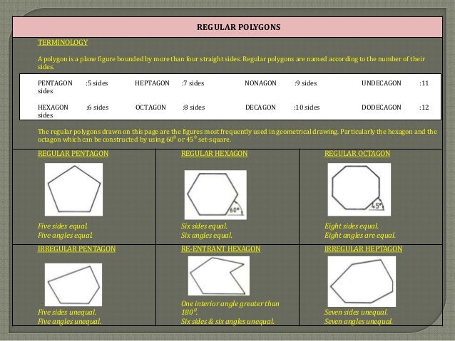Click the irregular pentagon figure
455x341 pixels.
[73, 285]
